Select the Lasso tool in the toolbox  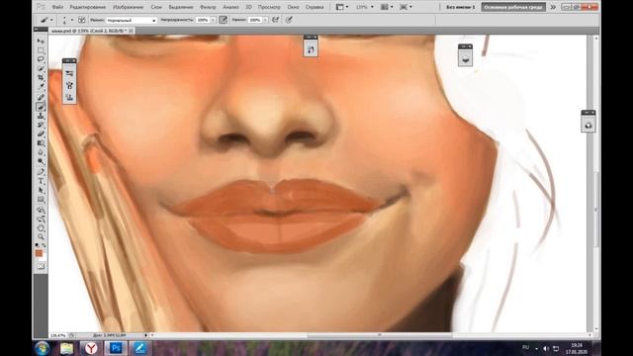(41, 59)
